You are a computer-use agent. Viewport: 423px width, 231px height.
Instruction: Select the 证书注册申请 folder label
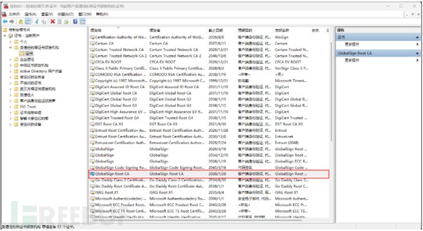coord(31,113)
